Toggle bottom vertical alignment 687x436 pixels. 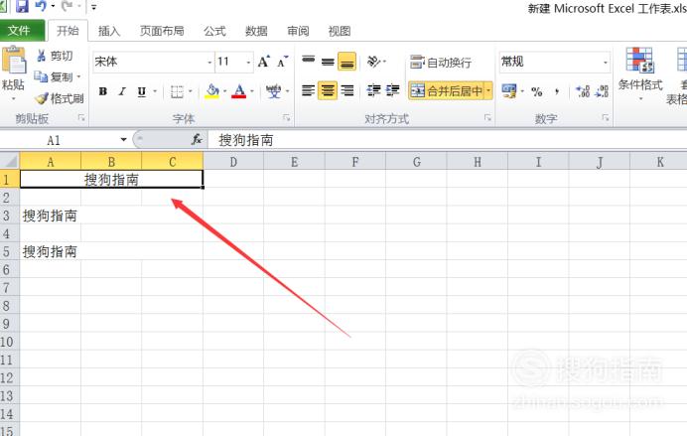(x=347, y=62)
